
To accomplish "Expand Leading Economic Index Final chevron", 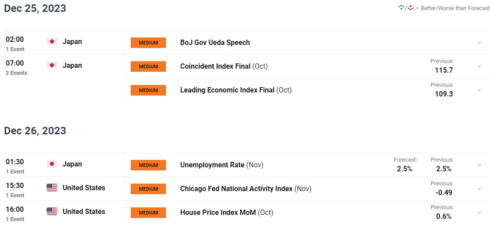I will (x=479, y=90).
